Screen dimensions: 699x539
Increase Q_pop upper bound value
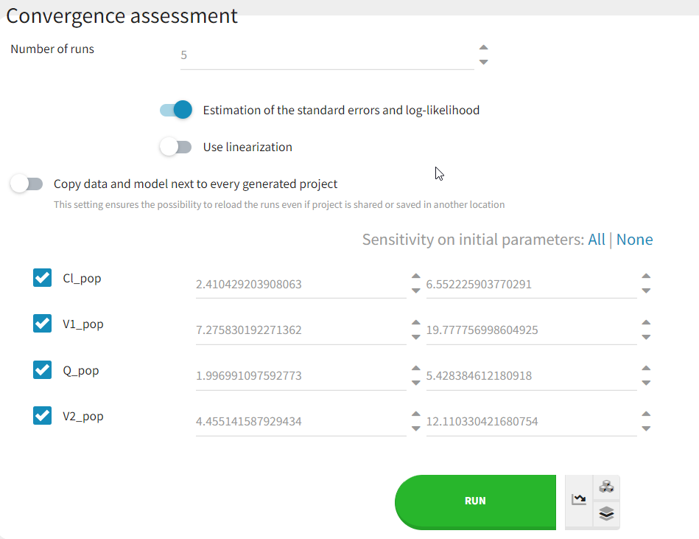coord(646,369)
